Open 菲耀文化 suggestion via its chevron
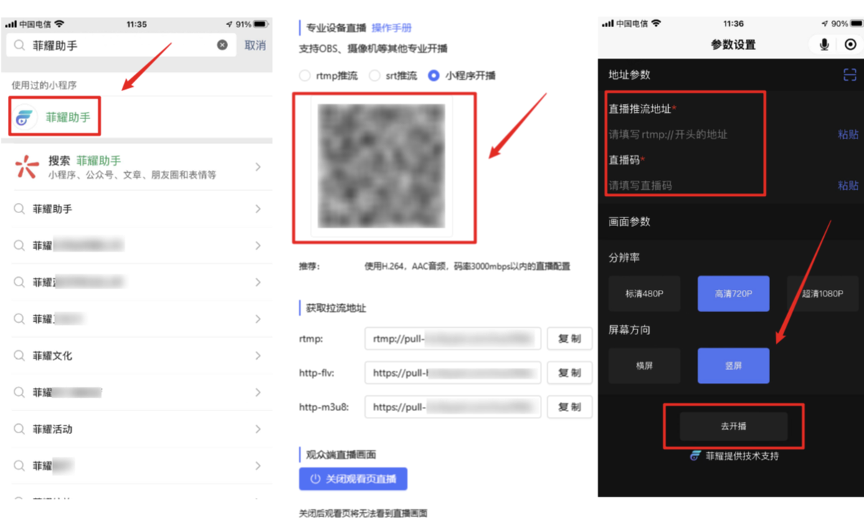 [x=258, y=356]
